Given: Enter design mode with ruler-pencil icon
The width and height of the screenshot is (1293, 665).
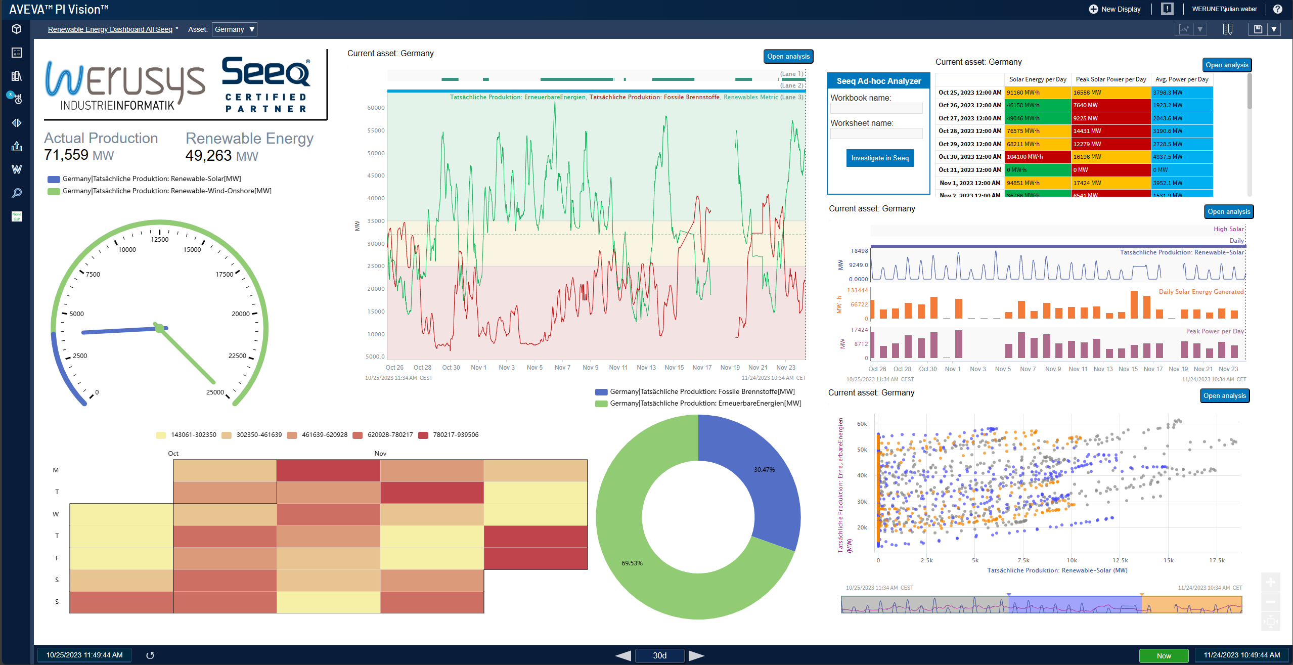Looking at the screenshot, I should [x=1227, y=29].
